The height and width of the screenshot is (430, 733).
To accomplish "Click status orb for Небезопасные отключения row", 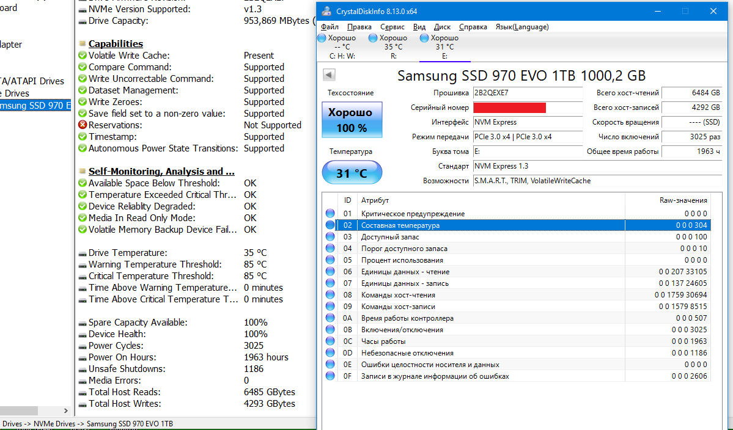I will [x=330, y=352].
